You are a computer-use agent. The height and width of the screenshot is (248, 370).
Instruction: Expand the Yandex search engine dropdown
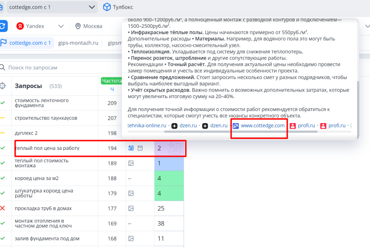pyautogui.click(x=61, y=26)
